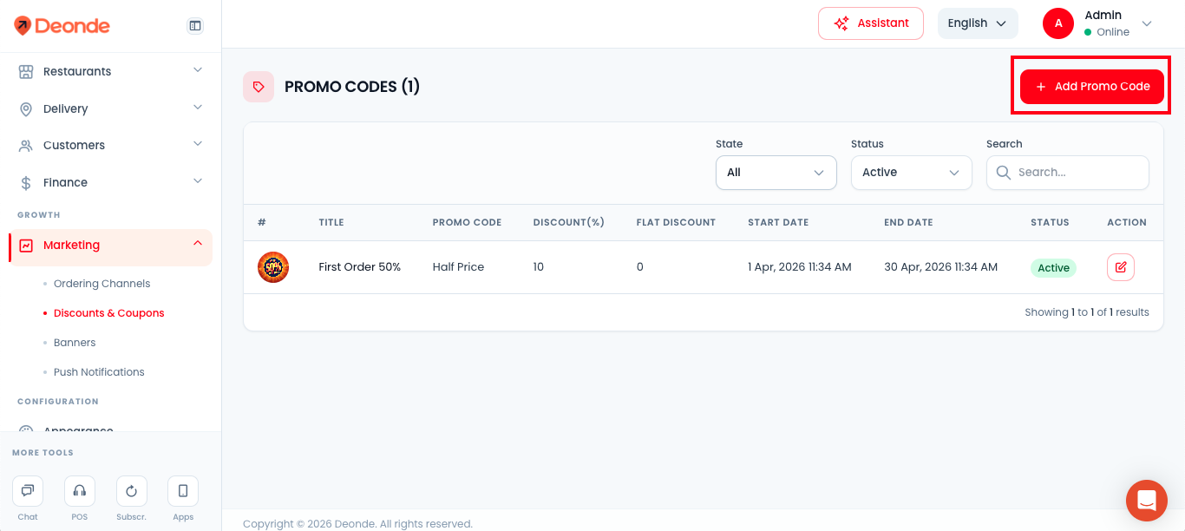This screenshot has height=531, width=1185.
Task: Expand the Delivery menu chevron
Action: [198, 108]
